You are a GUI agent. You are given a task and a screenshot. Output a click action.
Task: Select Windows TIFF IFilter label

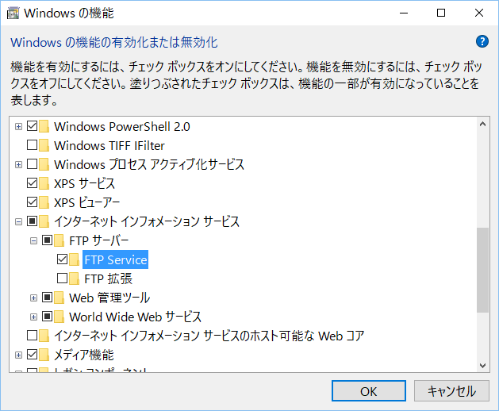coord(109,145)
